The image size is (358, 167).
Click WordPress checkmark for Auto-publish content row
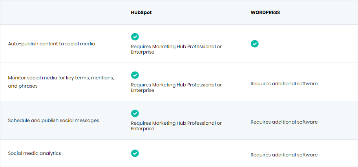pyautogui.click(x=255, y=44)
